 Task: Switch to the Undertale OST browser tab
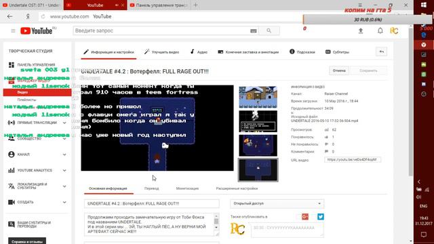pyautogui.click(x=32, y=5)
